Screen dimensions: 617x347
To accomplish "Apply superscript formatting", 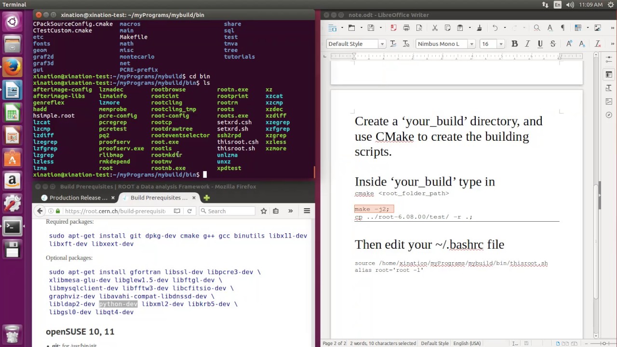I will point(569,44).
